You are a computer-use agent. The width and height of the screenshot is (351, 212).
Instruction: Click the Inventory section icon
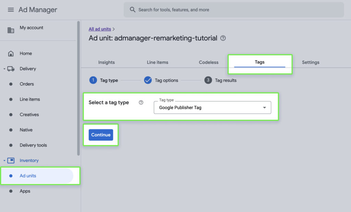(x=11, y=160)
